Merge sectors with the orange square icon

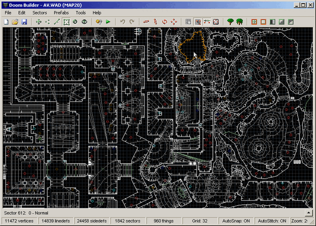click(x=263, y=22)
